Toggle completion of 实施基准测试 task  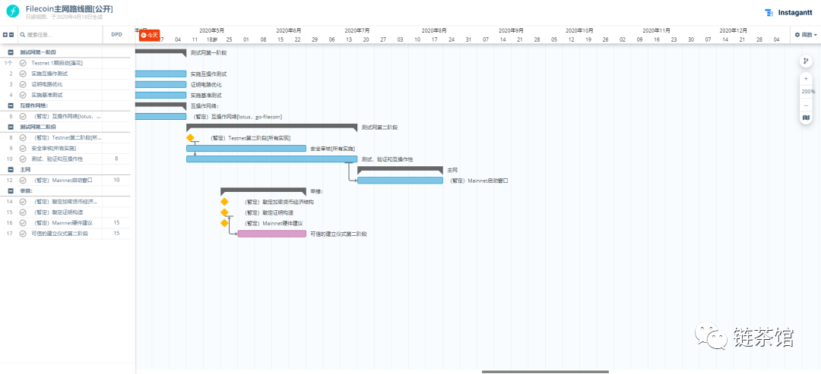pos(23,95)
